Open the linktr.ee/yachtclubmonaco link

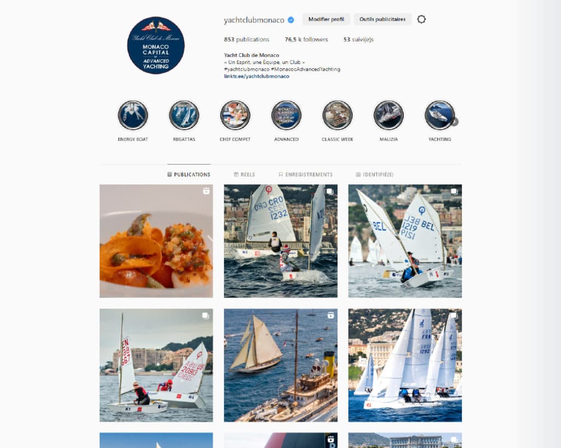[256, 76]
